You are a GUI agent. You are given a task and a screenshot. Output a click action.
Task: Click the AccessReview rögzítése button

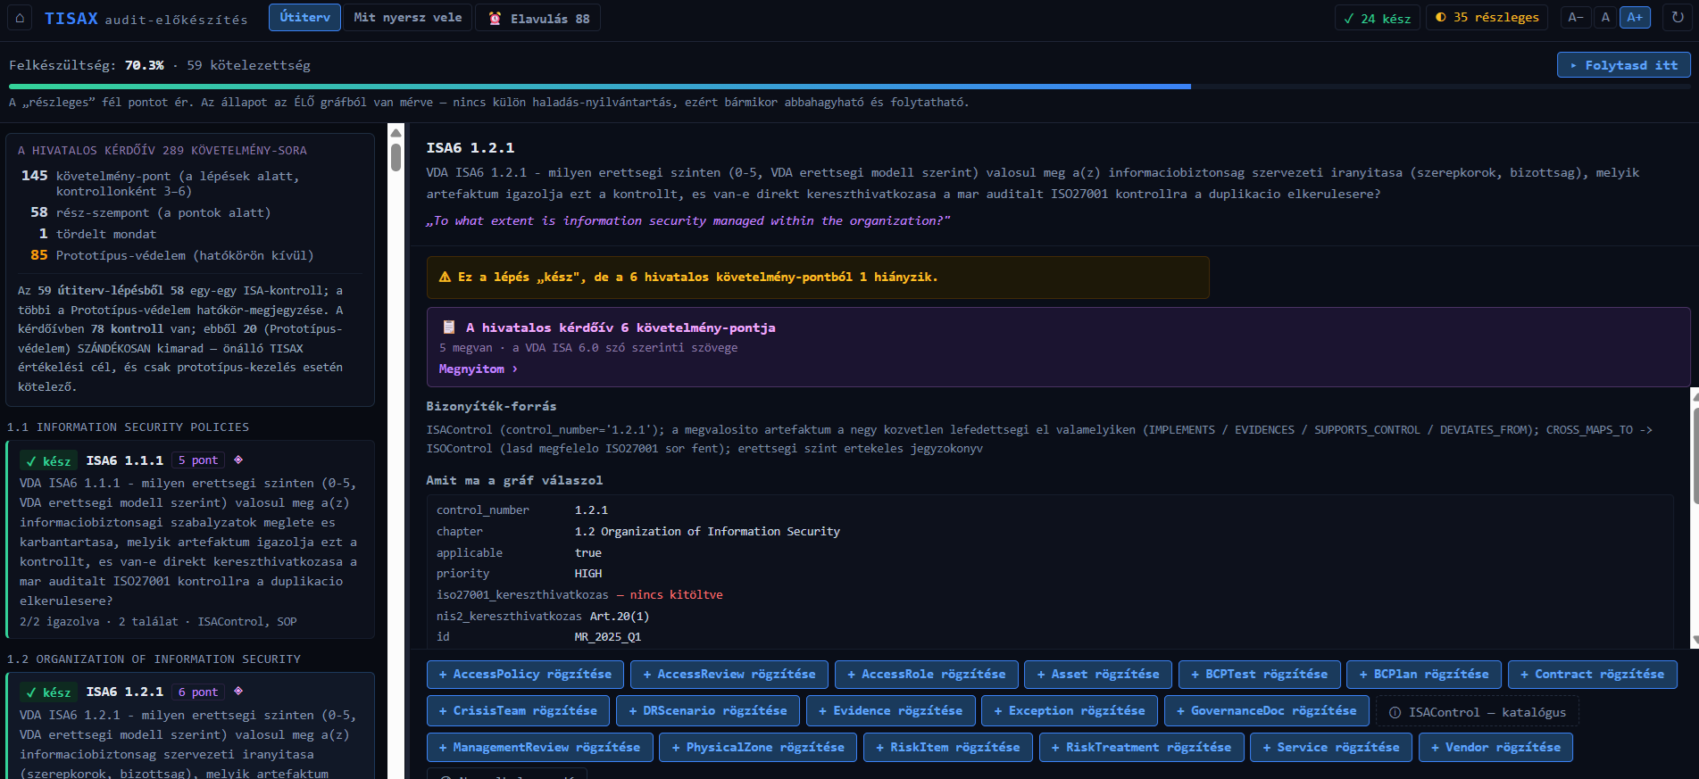(729, 675)
